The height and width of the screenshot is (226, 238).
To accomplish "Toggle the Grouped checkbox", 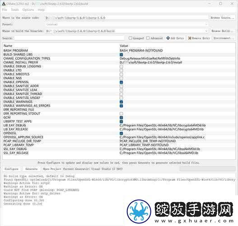I will (x=130, y=38).
